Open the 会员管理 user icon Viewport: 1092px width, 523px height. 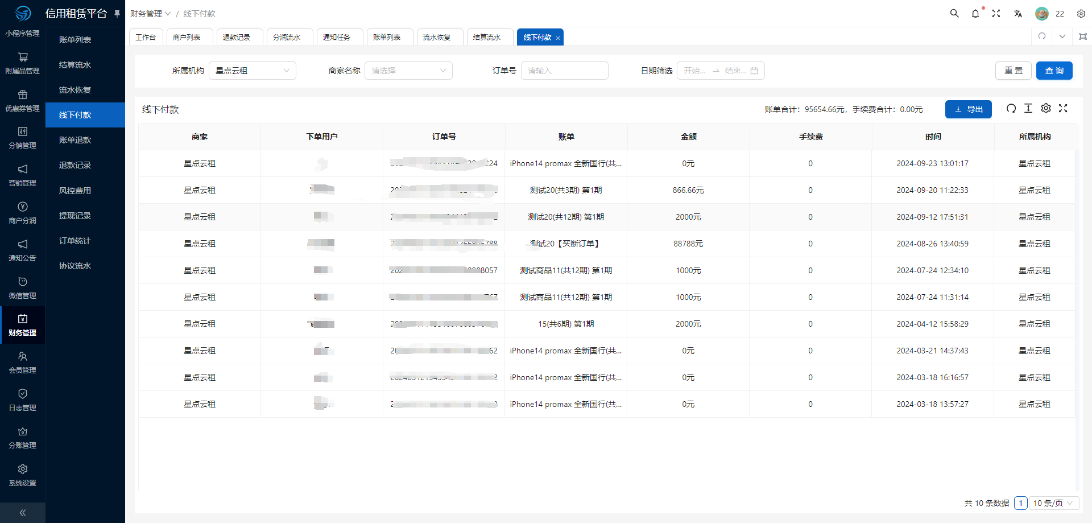click(x=23, y=356)
